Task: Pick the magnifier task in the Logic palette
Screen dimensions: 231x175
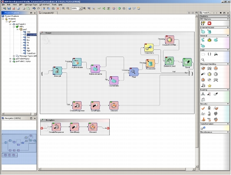Action: tap(203, 60)
